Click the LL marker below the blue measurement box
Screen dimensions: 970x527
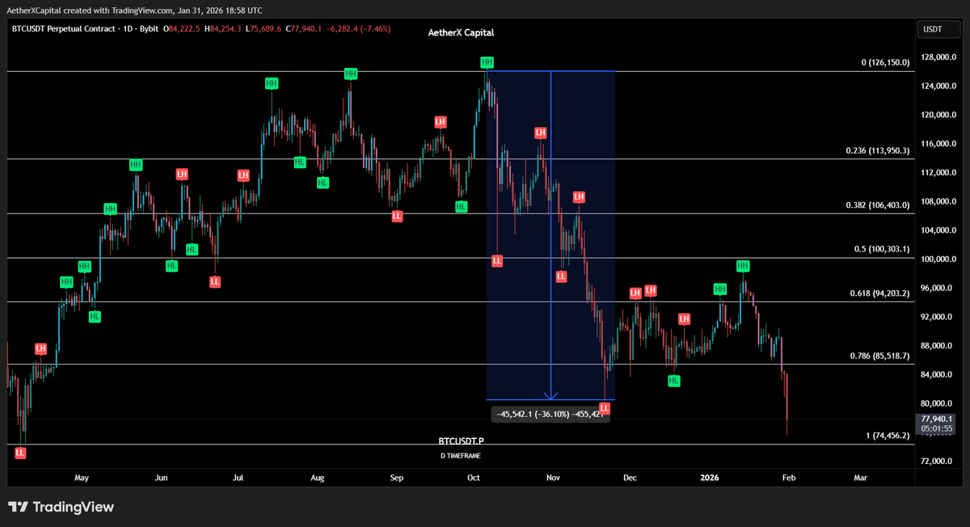604,409
